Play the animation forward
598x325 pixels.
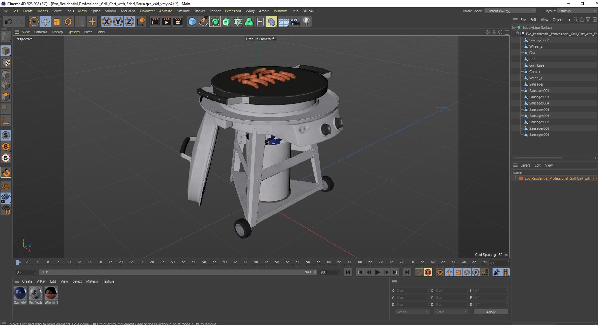(377, 272)
